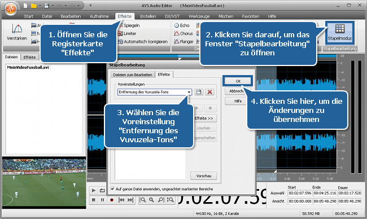
Task: Apply the Chorus effect
Action: tap(183, 33)
